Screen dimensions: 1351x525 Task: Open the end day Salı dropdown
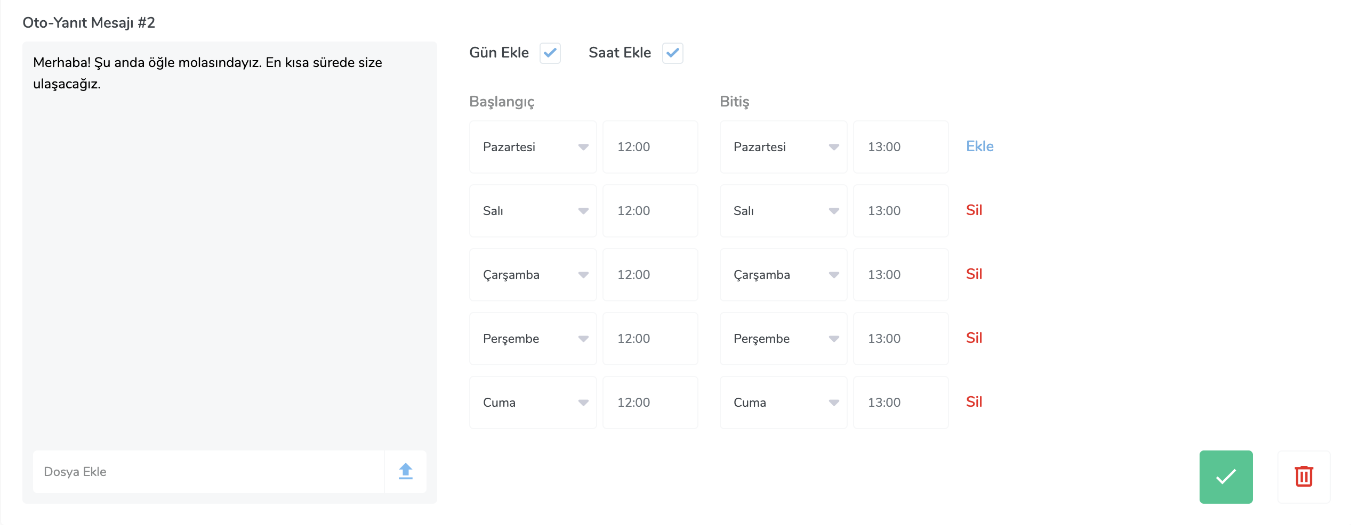tap(783, 211)
